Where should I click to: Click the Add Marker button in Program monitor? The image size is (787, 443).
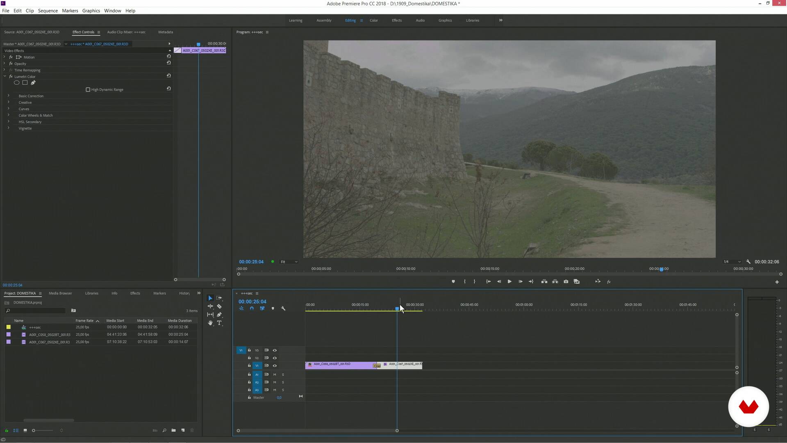[453, 281]
